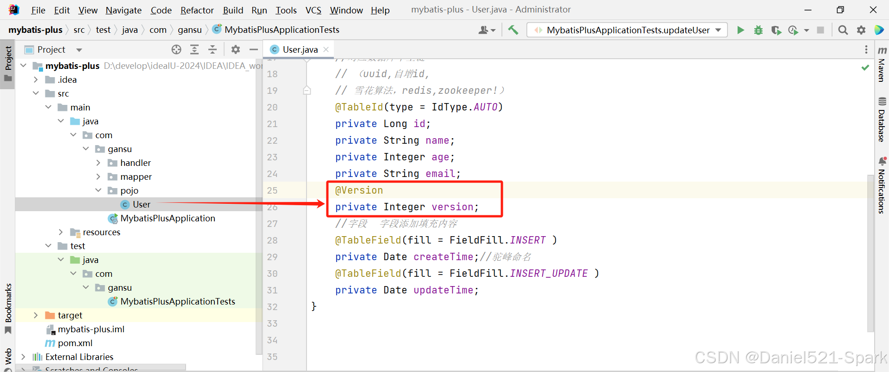Click mybatis-plus breadcrumb

(x=35, y=30)
